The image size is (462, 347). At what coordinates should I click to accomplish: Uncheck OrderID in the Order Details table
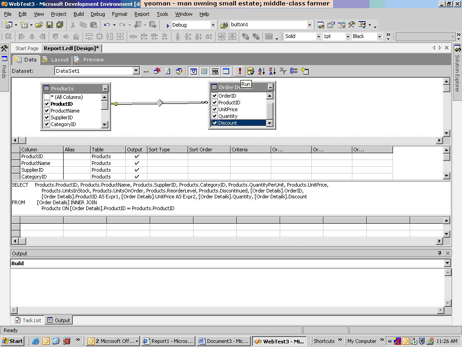[214, 96]
